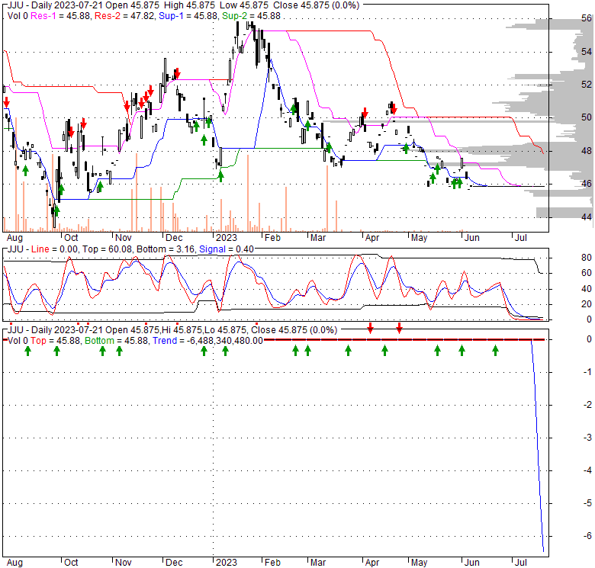Click the 44 price axis label
Image resolution: width=595 pixels, height=568 pixels.
(x=587, y=217)
